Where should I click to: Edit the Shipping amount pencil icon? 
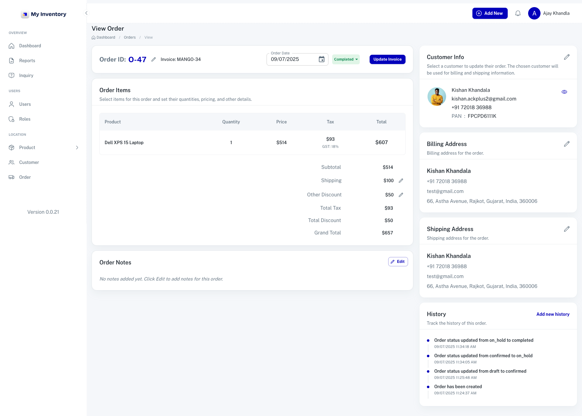coord(401,181)
